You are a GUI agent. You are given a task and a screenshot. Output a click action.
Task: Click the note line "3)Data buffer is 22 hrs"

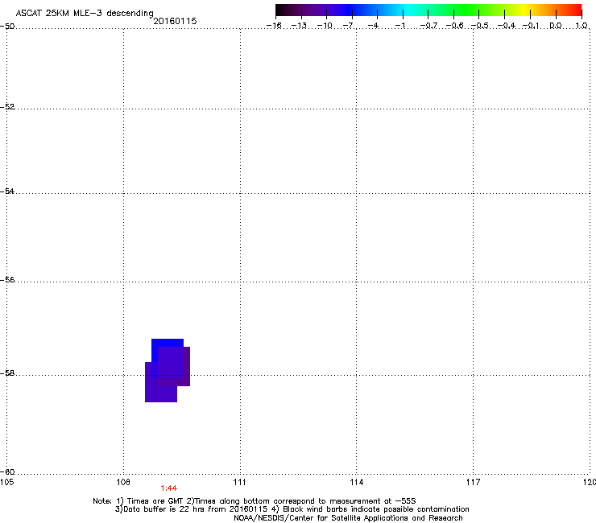tap(292, 509)
